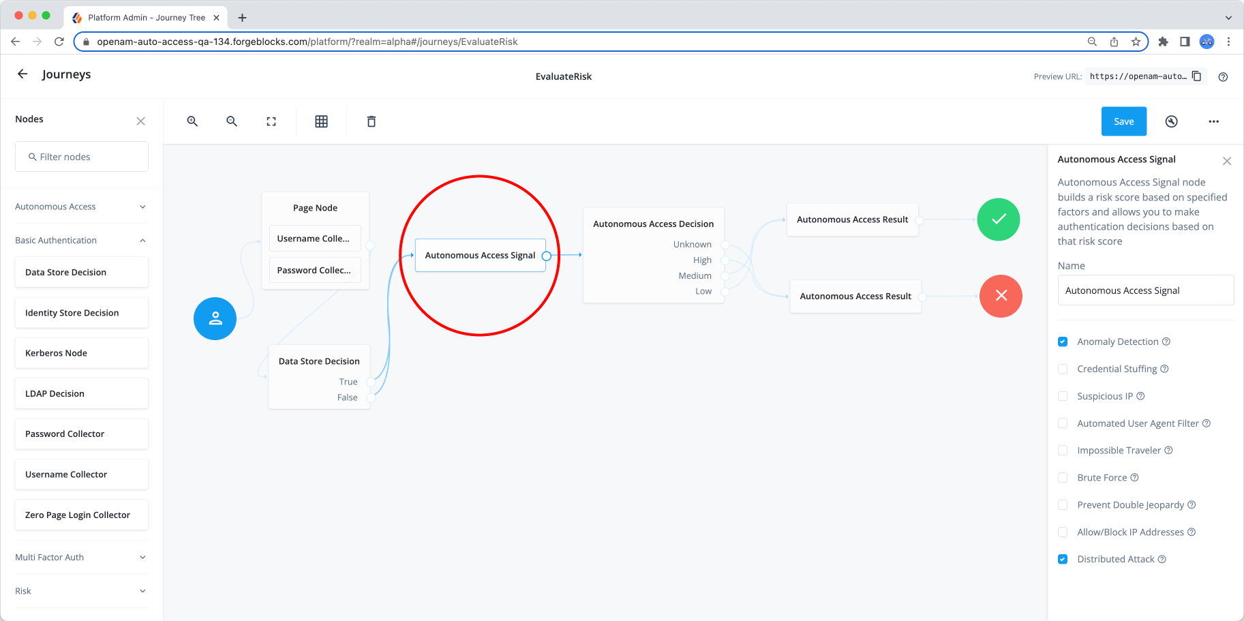Open a new browser tab

pos(242,18)
